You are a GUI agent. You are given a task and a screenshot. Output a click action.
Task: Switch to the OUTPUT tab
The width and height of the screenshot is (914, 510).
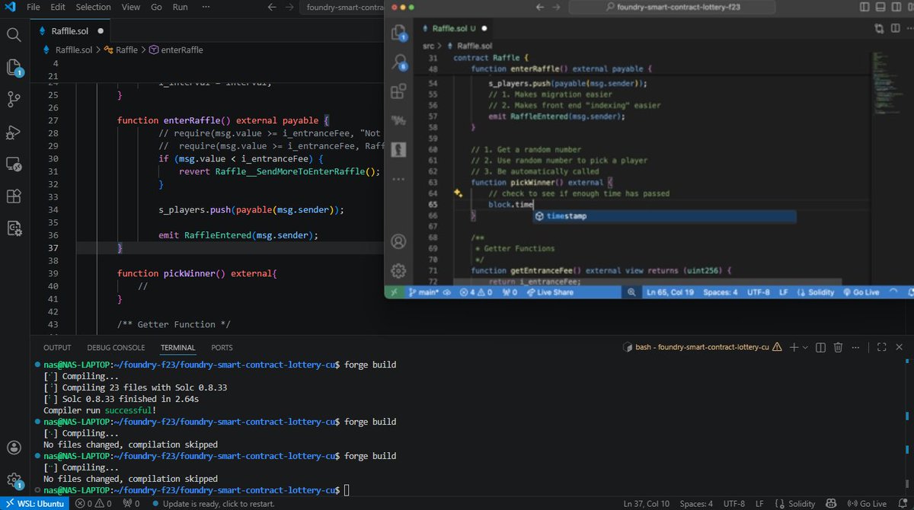tap(56, 347)
